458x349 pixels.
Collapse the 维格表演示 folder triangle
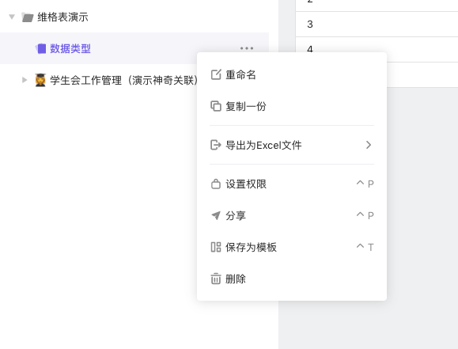coord(12,17)
